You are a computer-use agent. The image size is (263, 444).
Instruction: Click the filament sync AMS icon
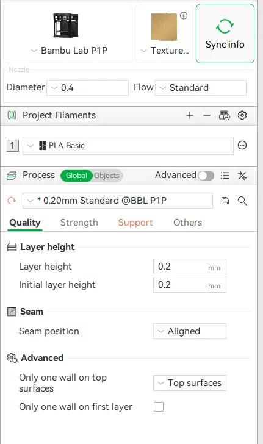click(x=225, y=115)
